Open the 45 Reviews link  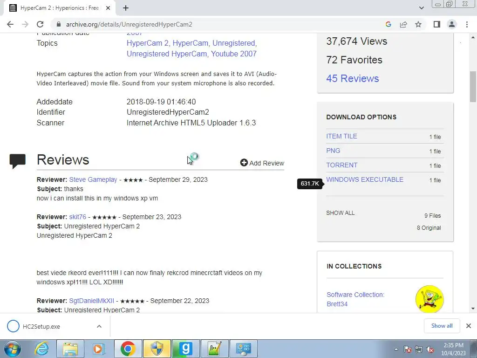353,78
